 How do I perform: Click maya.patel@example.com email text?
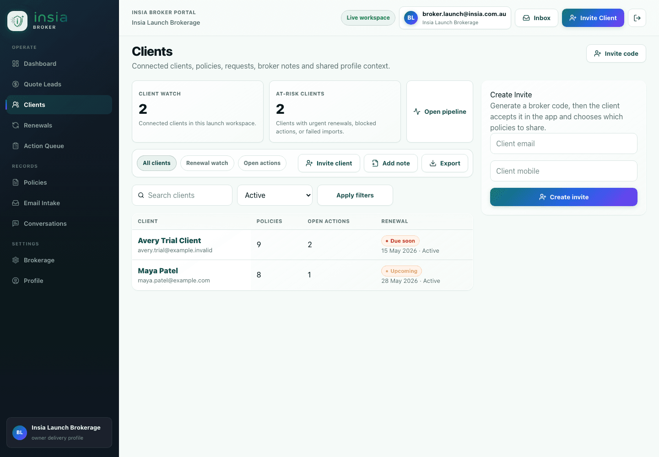[174, 281]
